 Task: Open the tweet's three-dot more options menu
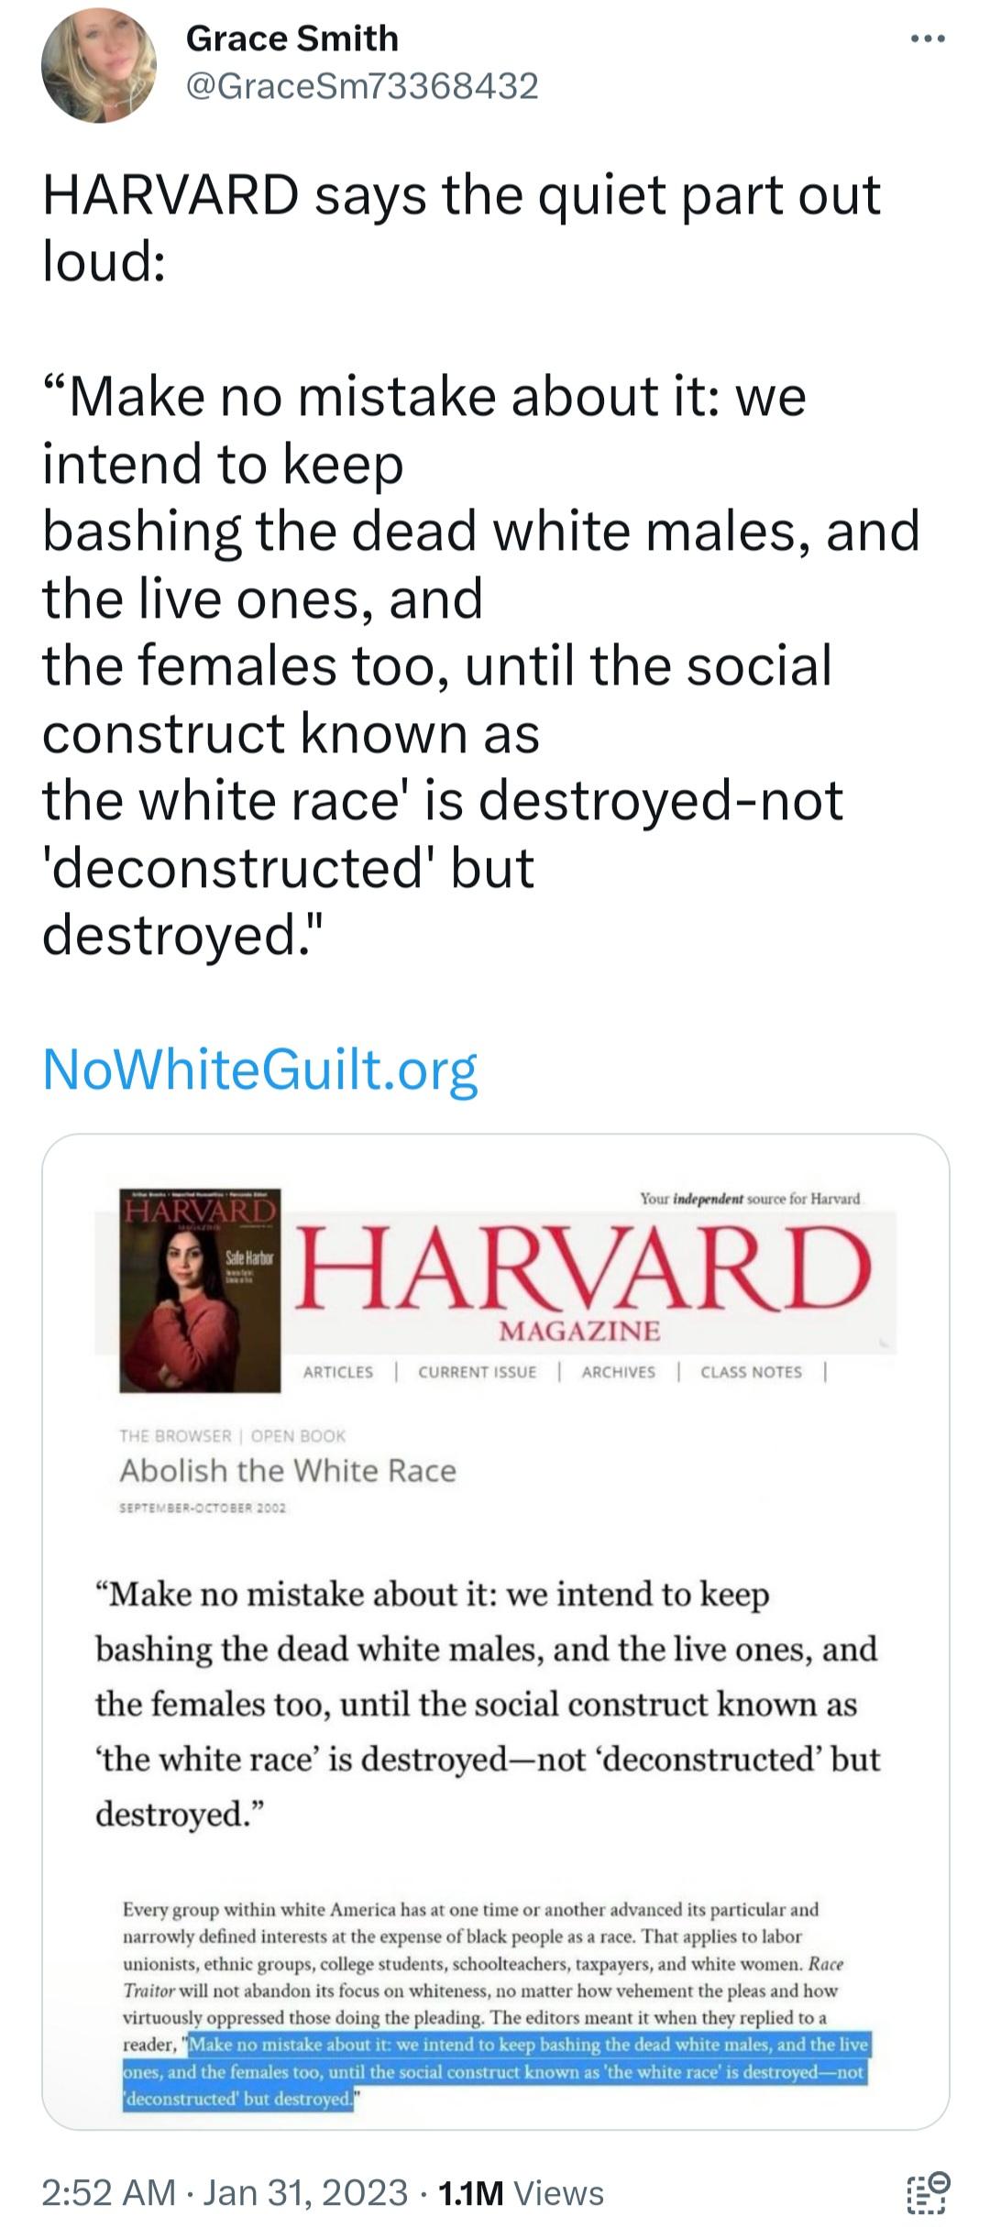pyautogui.click(x=928, y=39)
